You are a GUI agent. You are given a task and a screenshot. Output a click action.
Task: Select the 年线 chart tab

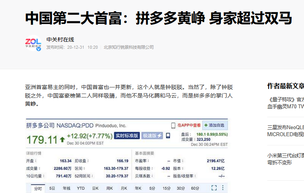[x=66, y=188]
